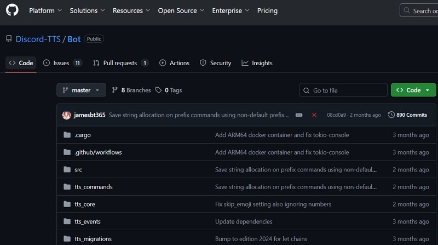Screen dimensions: 438x245
Task: Focus the Go to file search field
Action: 343,90
